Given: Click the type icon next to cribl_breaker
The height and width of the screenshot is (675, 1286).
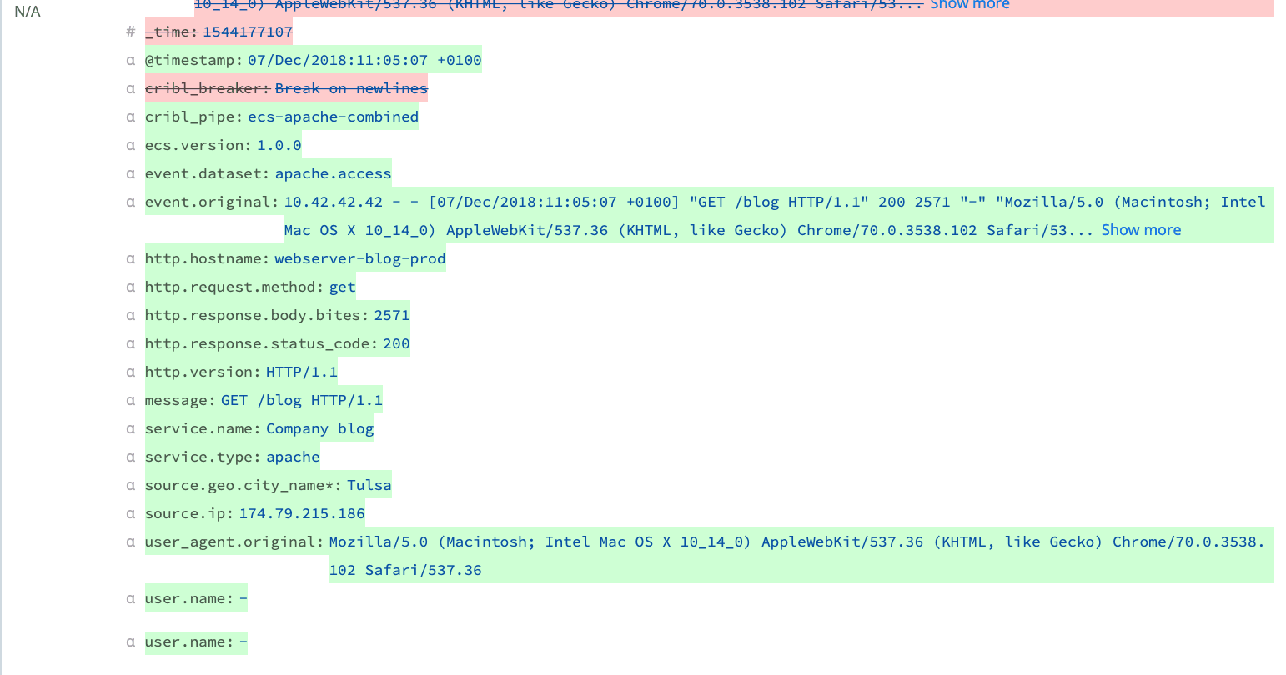Looking at the screenshot, I should [130, 88].
